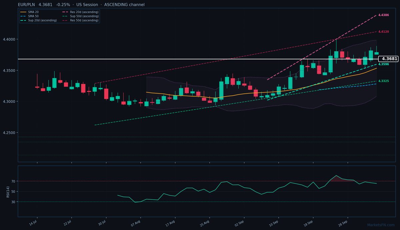The height and width of the screenshot is (230, 400).
Task: Click the 07 Aug date label
Action: [x=136, y=223]
